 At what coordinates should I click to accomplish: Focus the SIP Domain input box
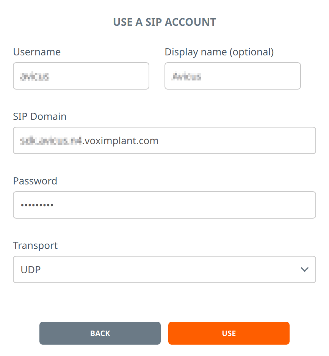(164, 140)
